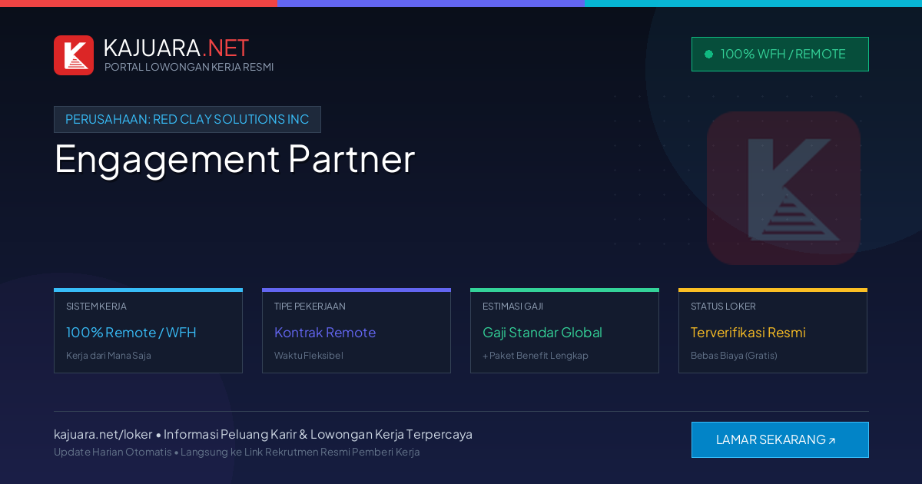The width and height of the screenshot is (922, 484).
Task: Select the Status Loker card label
Action: [x=723, y=306]
